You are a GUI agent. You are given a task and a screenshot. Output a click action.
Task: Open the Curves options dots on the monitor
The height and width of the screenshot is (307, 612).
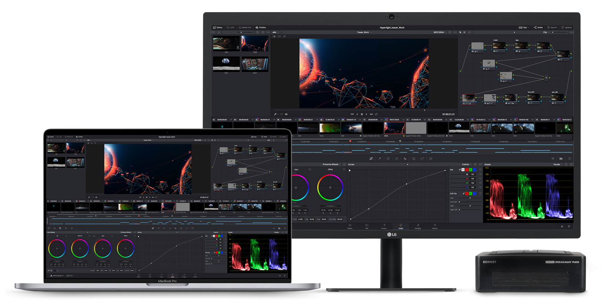click(480, 164)
